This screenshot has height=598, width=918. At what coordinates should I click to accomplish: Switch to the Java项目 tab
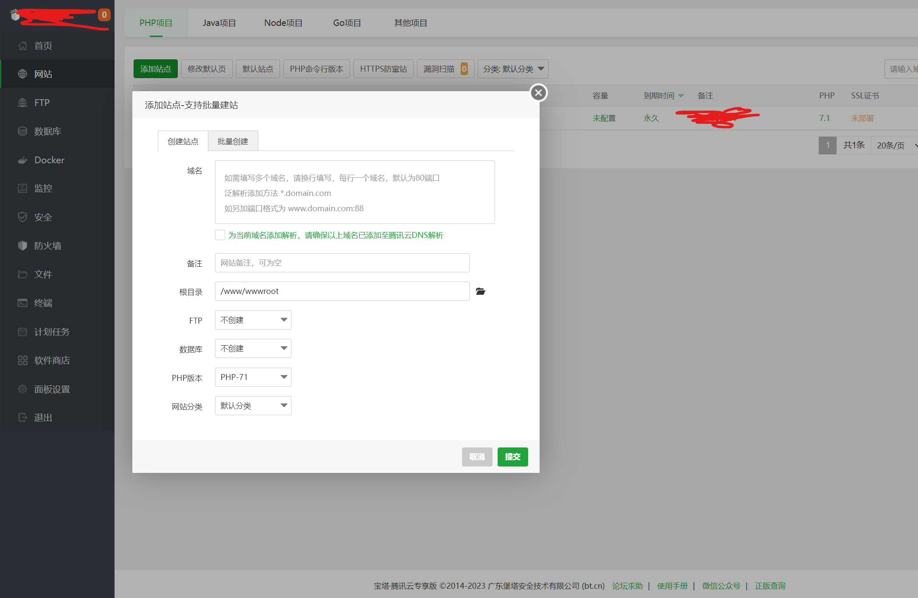(x=219, y=23)
